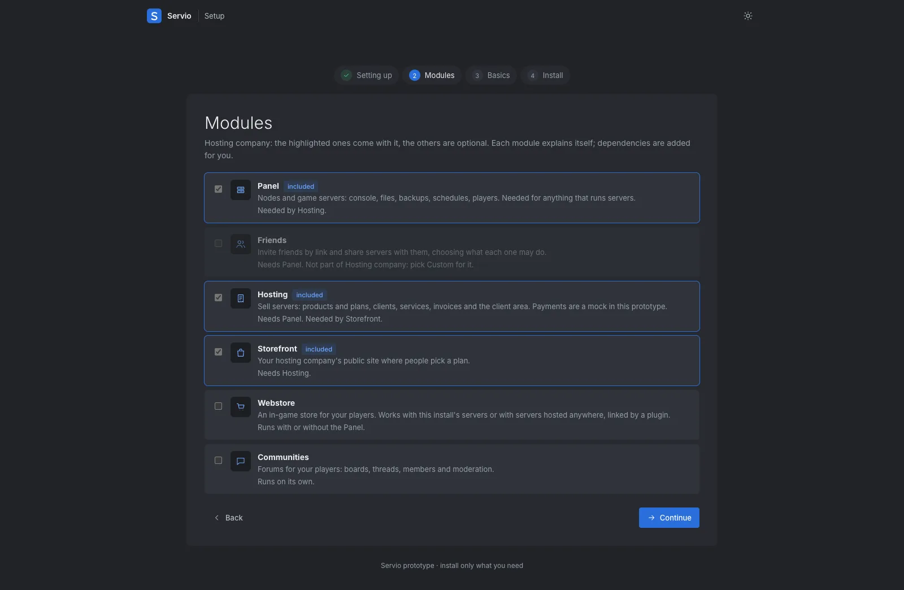This screenshot has width=904, height=590.
Task: Click the 'Needed by Hosting.' note
Action: (x=292, y=210)
